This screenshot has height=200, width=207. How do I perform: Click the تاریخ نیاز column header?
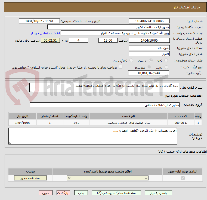pyautogui.click(x=23, y=116)
